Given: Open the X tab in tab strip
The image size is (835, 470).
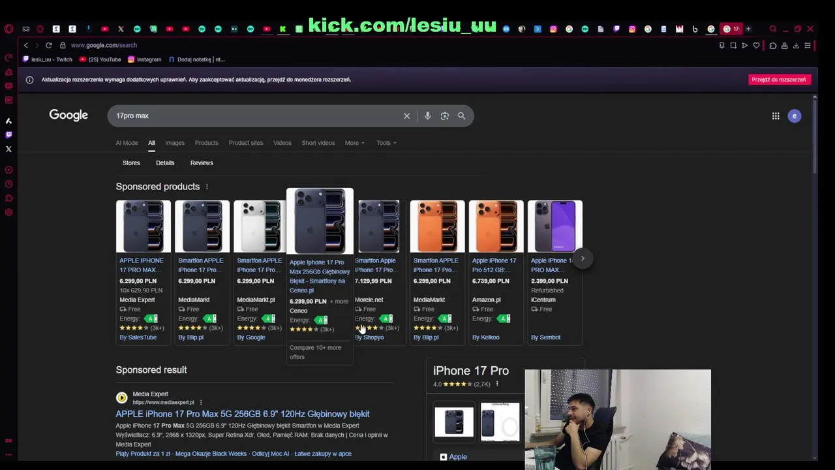Looking at the screenshot, I should (x=121, y=29).
